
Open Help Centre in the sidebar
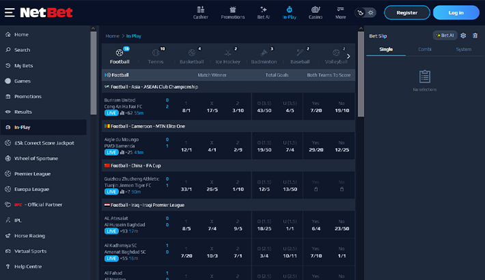pos(44,266)
